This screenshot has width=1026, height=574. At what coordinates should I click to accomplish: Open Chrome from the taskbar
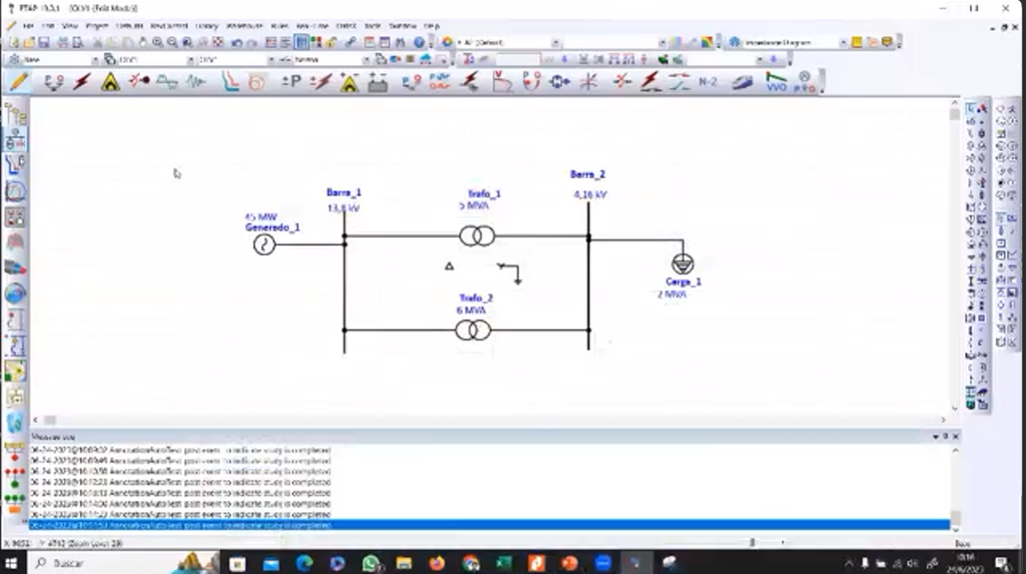tap(470, 563)
